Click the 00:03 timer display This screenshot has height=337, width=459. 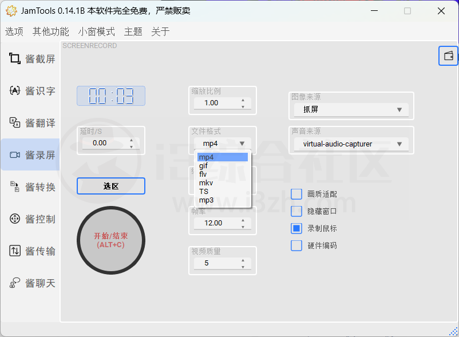[111, 96]
